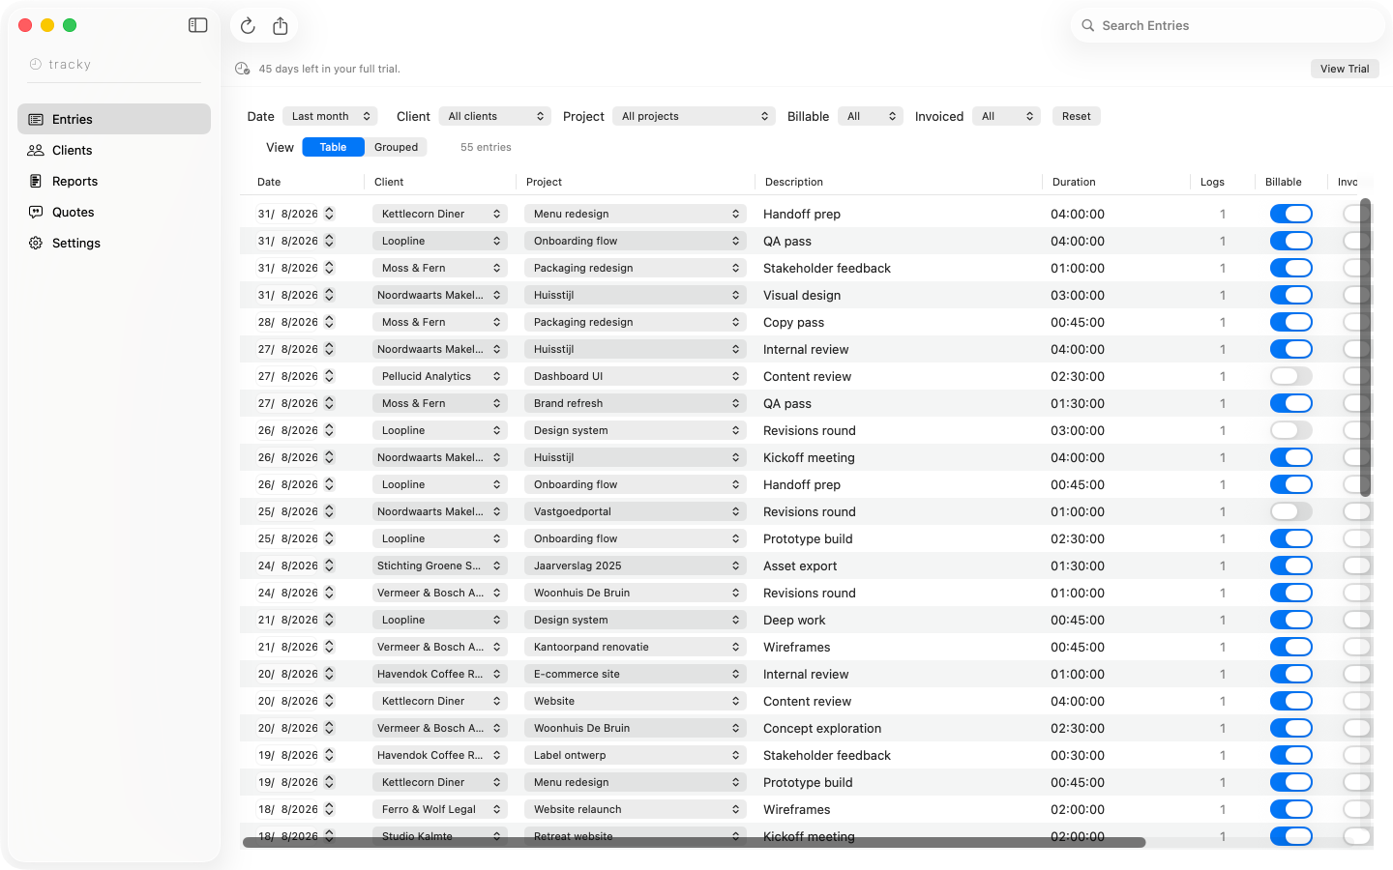
Task: Click the Wireframes 00:45:00 description
Action: click(x=797, y=648)
